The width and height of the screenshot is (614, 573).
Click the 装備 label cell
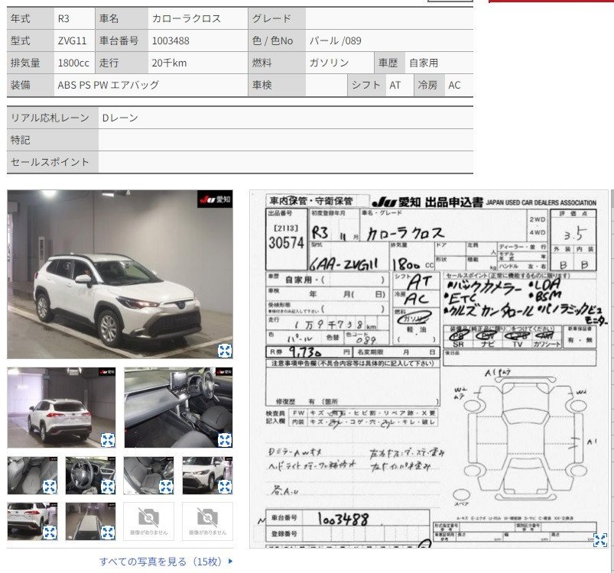pyautogui.click(x=30, y=85)
